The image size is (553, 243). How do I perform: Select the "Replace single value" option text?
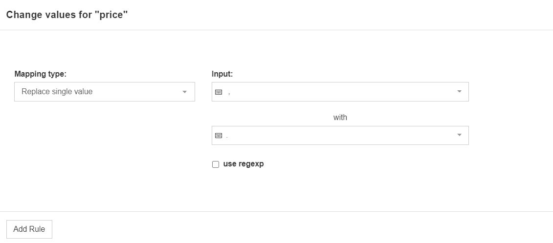click(57, 92)
